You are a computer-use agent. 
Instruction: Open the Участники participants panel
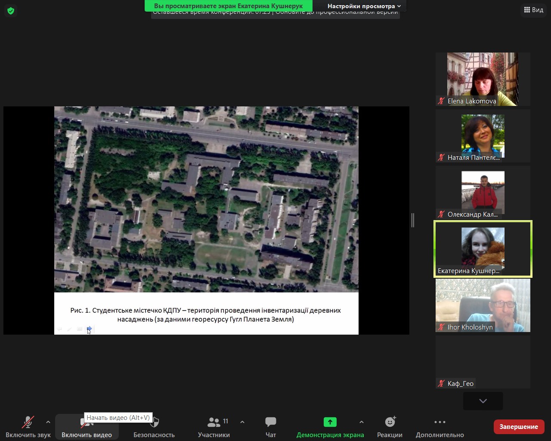click(214, 427)
